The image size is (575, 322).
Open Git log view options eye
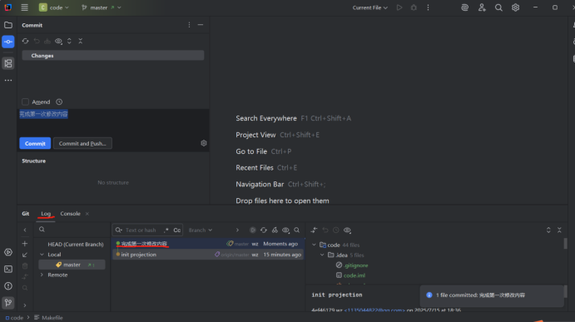pyautogui.click(x=285, y=230)
